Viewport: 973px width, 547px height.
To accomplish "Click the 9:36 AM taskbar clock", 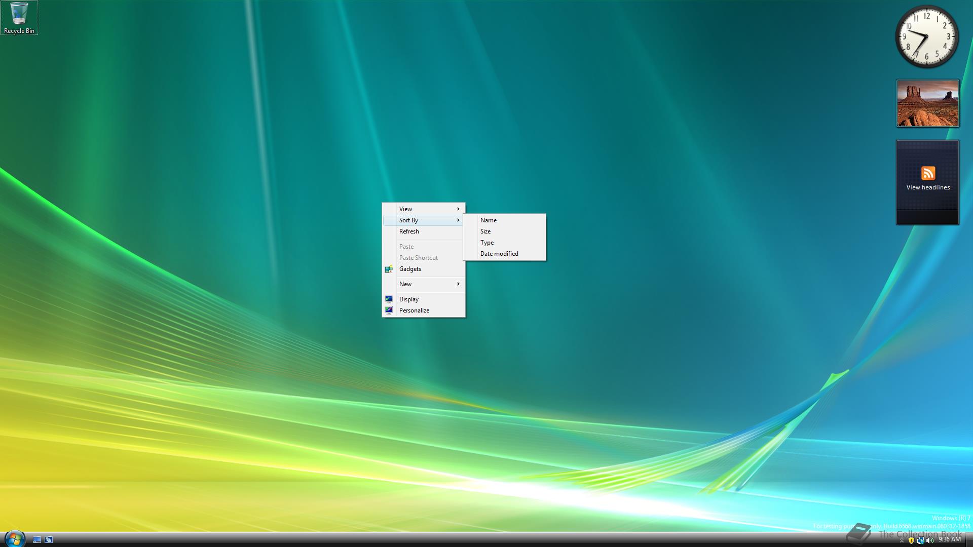I will [950, 540].
